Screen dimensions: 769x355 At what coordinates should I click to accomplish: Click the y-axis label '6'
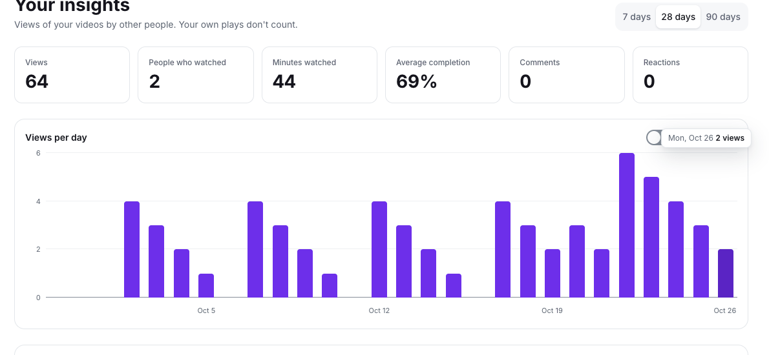(x=38, y=153)
